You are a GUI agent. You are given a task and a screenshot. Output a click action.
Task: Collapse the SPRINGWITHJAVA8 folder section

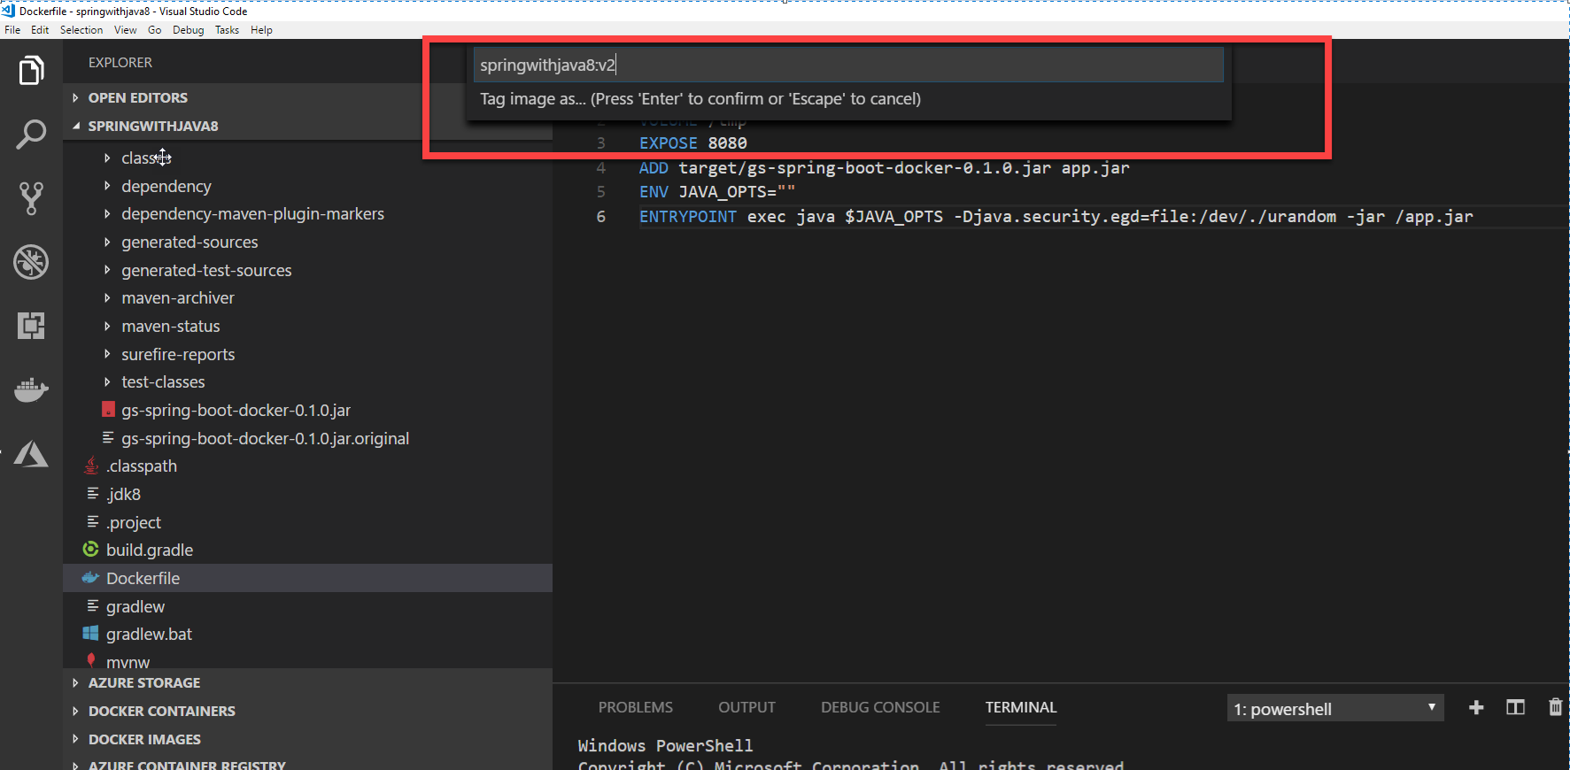tap(75, 126)
